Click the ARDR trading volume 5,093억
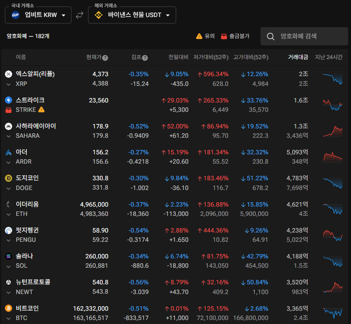 click(297, 152)
